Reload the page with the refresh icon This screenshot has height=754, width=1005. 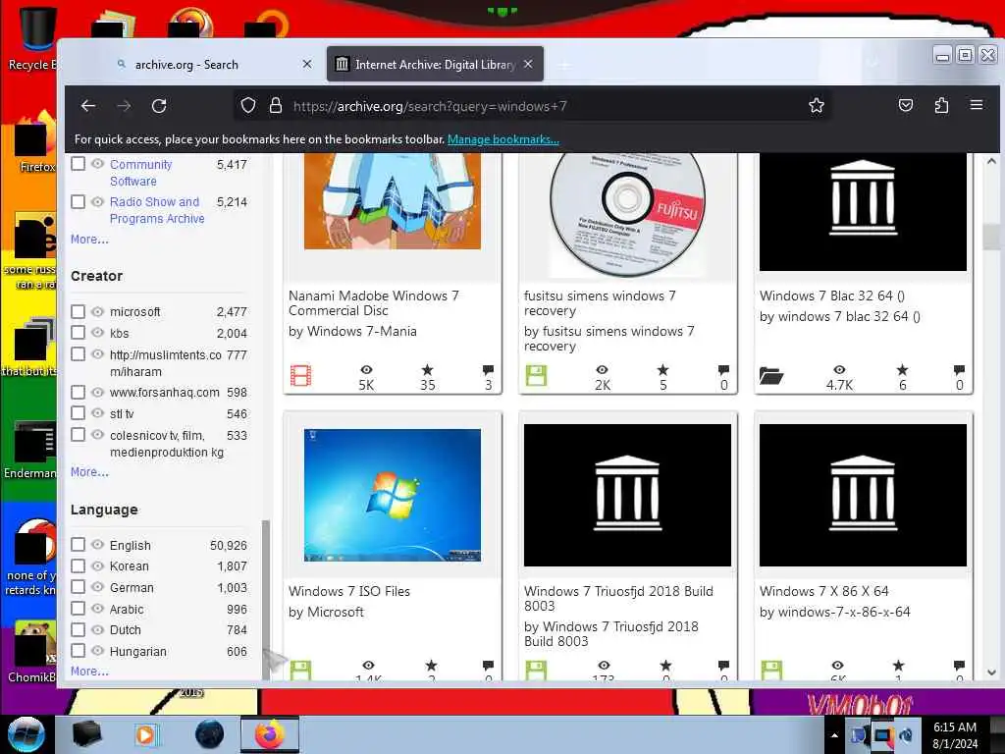(159, 106)
